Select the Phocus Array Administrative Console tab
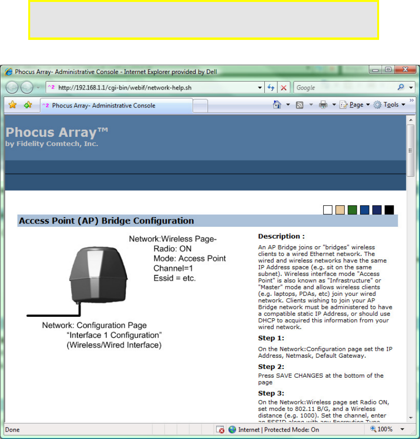The height and width of the screenshot is (439, 420). [116, 106]
